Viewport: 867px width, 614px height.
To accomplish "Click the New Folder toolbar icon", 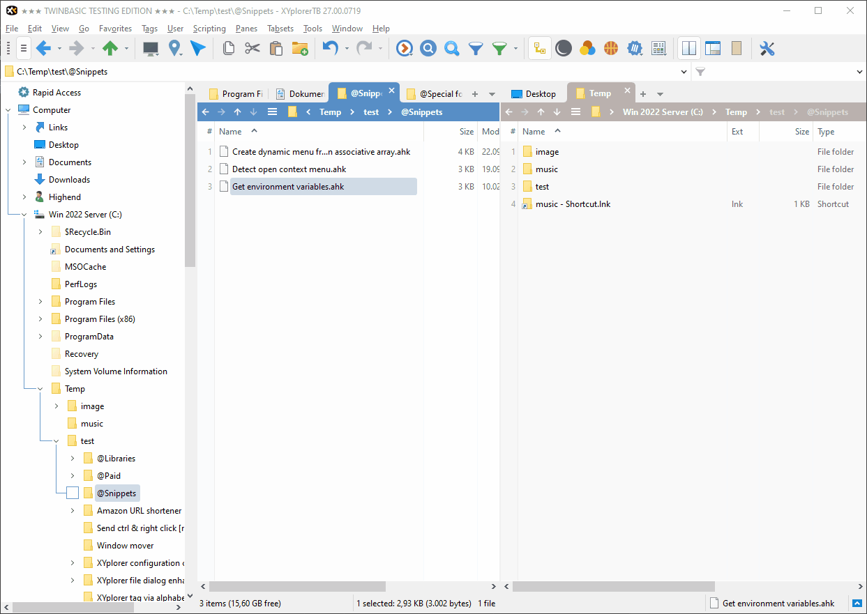I will coord(300,48).
